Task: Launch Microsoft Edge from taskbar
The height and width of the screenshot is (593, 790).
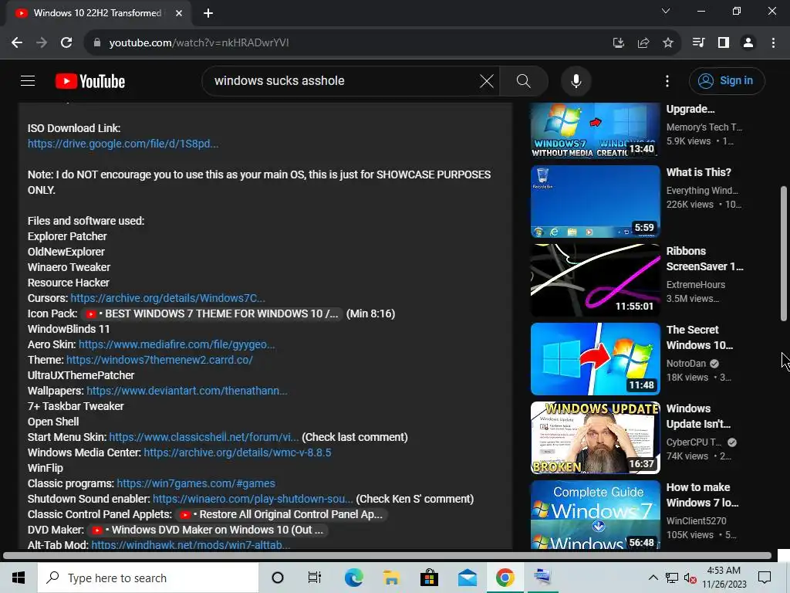Action: [x=353, y=578]
